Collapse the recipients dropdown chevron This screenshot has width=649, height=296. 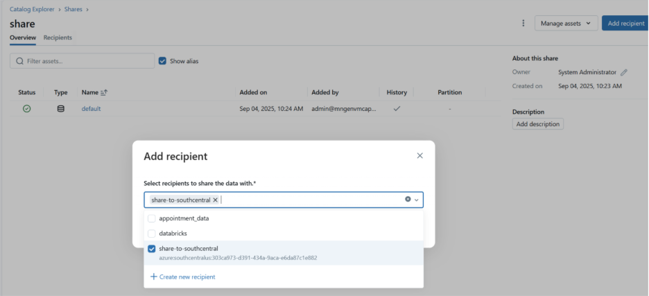click(x=417, y=200)
